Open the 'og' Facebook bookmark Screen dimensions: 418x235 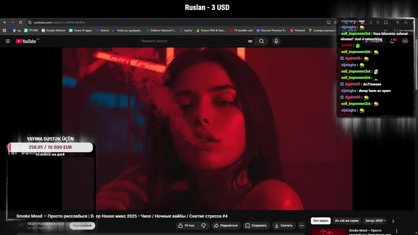[17, 30]
